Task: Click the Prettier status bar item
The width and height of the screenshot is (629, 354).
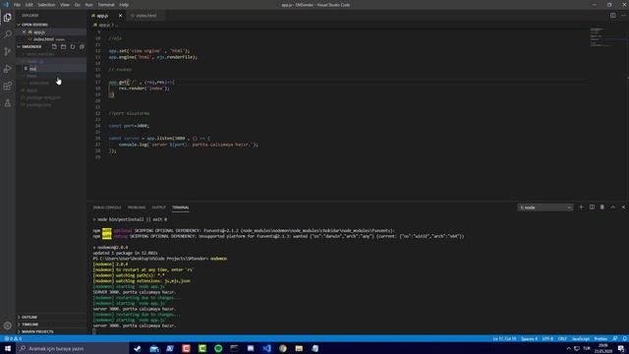Action: coord(600,338)
